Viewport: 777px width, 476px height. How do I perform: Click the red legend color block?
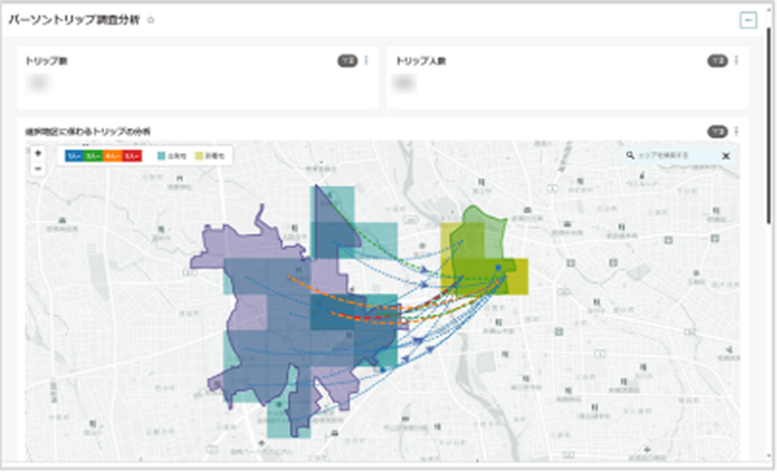click(x=131, y=156)
